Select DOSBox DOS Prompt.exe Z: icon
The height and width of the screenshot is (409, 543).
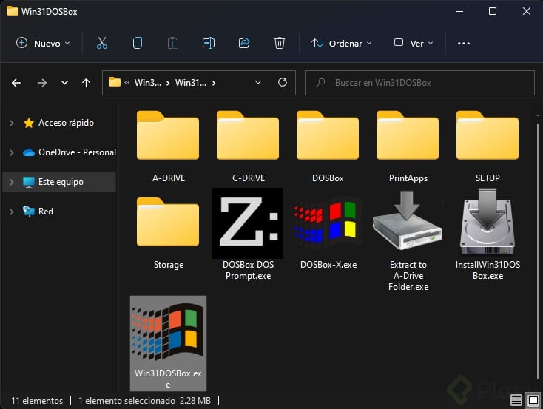(248, 223)
